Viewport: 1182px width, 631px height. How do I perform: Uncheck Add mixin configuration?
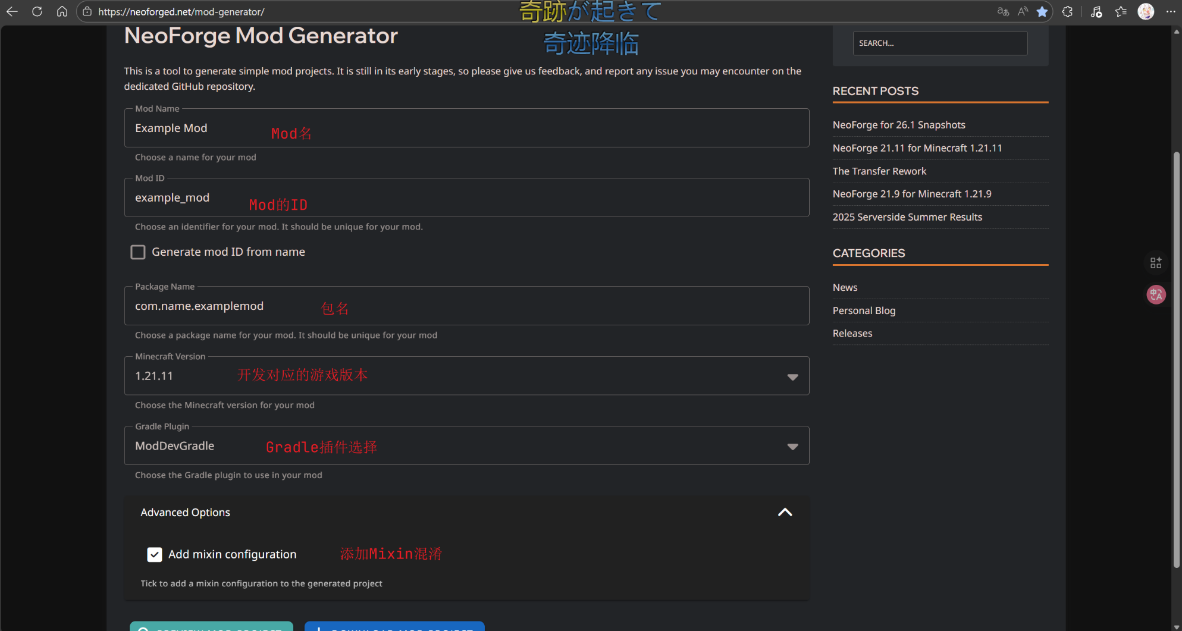pyautogui.click(x=155, y=554)
